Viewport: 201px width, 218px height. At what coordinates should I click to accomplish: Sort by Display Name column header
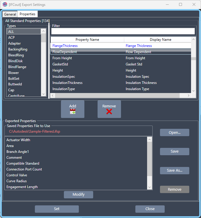click(158, 40)
